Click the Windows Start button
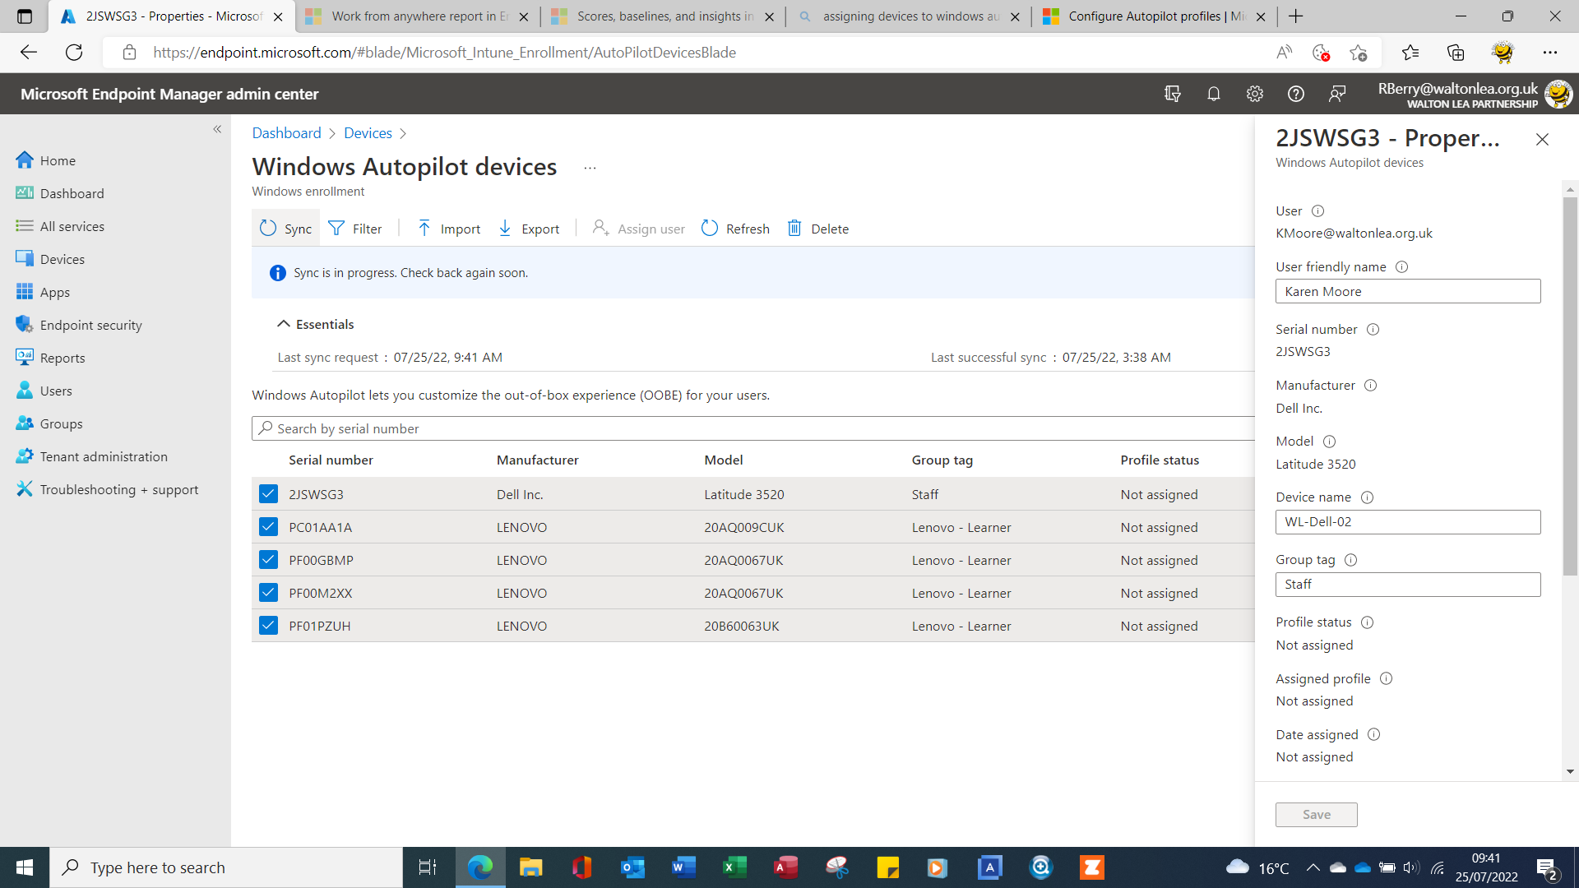Screen dimensions: 1579x888 point(25,867)
